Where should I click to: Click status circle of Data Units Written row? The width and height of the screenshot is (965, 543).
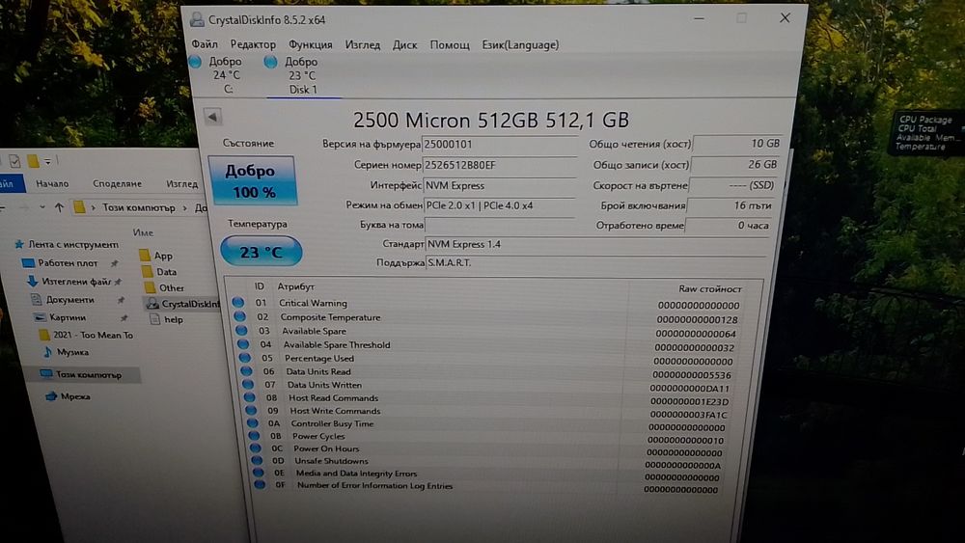coord(248,384)
